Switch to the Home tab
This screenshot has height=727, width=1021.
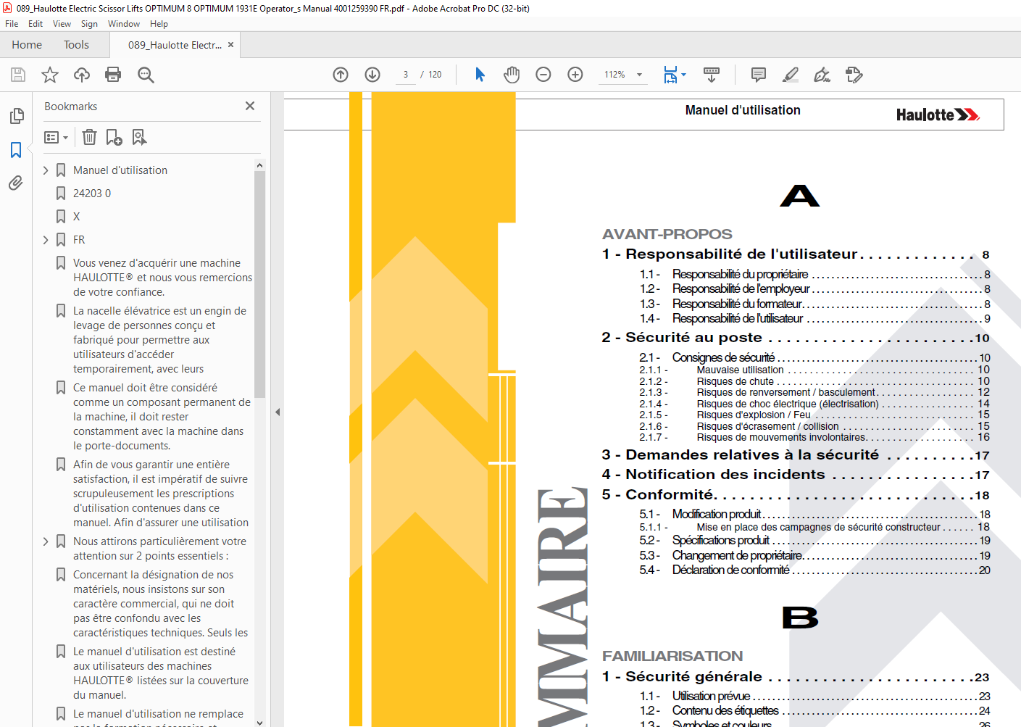click(x=27, y=45)
